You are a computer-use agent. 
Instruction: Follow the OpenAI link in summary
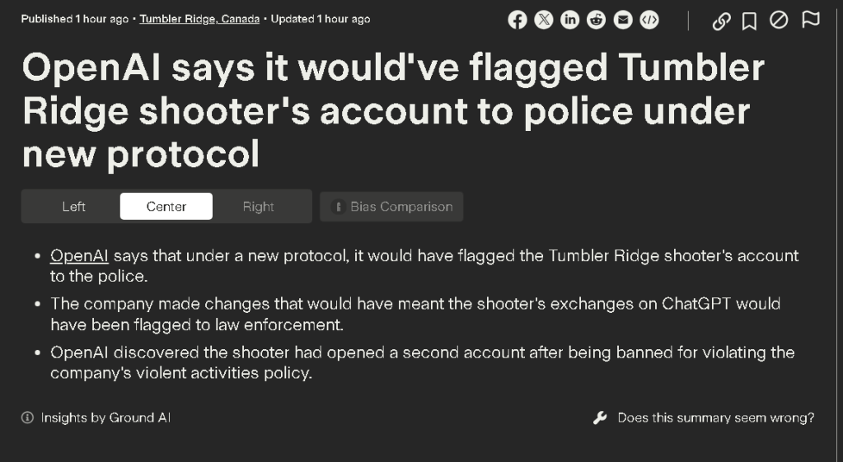pos(80,255)
